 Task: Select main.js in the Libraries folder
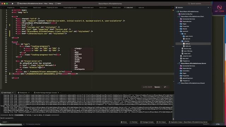188,44
